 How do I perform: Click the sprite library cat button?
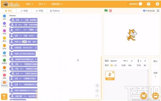[x=144, y=96]
